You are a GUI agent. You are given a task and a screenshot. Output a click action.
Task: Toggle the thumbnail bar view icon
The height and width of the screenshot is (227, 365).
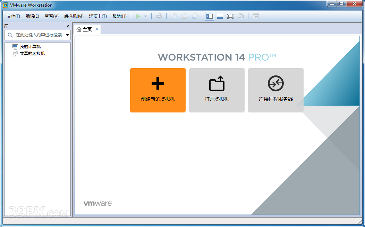(x=220, y=16)
